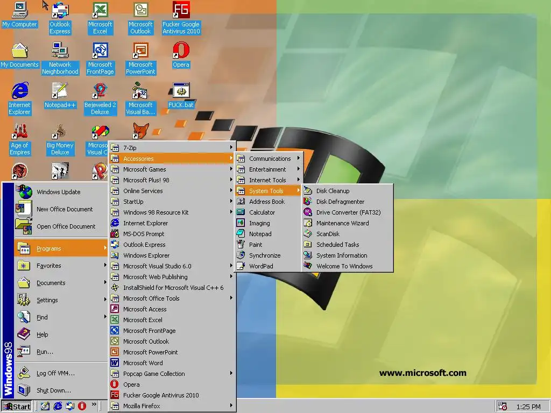The height and width of the screenshot is (413, 551).
Task: Open WordPad from Accessories
Action: click(x=269, y=266)
